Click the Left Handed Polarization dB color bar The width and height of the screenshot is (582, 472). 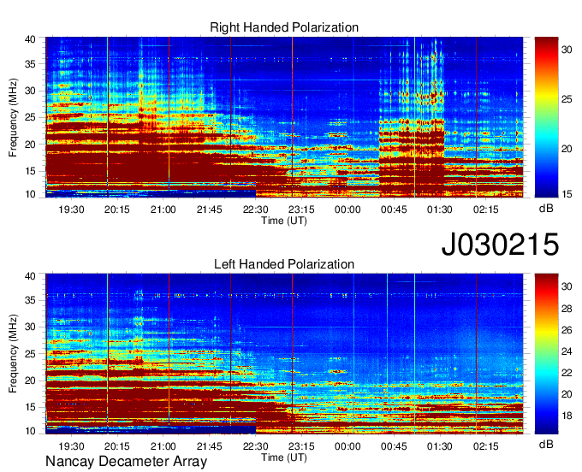(x=546, y=354)
